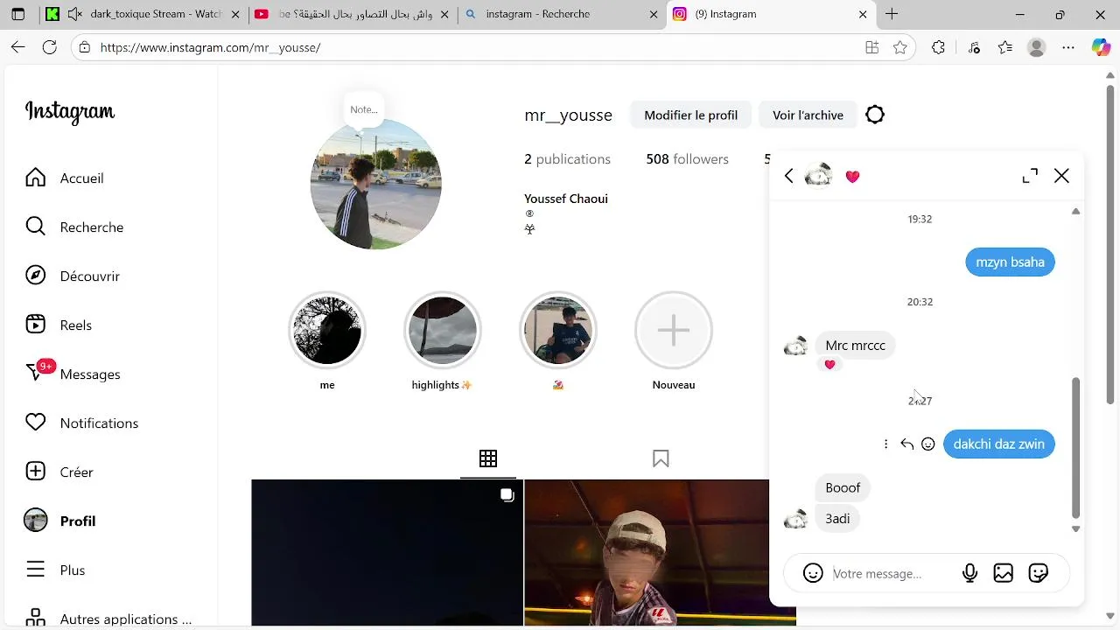Reply to the 'dakchi daz zwin' message
The height and width of the screenshot is (630, 1120).
(x=906, y=444)
